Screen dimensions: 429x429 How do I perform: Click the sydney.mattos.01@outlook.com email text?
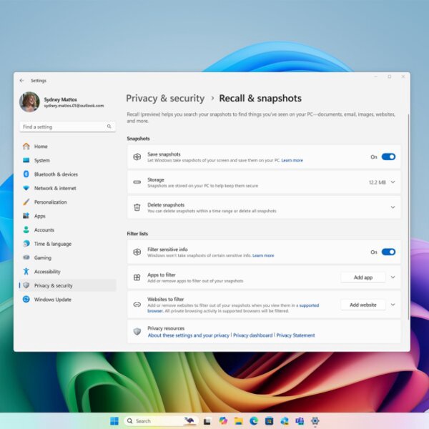(74, 106)
